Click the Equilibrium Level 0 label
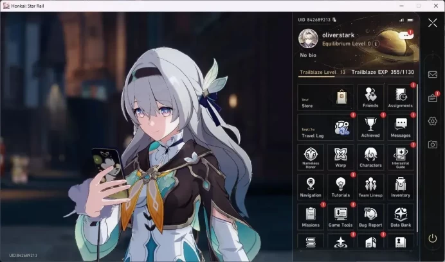Image resolution: width=445 pixels, height=262 pixels. pos(347,44)
